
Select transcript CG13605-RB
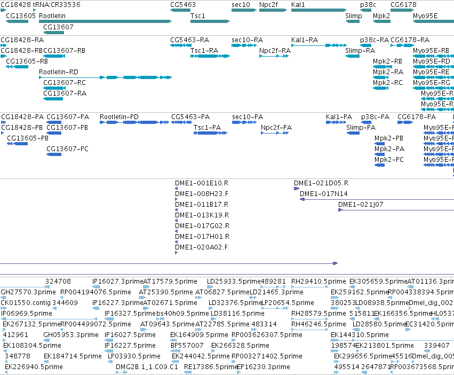17,67
